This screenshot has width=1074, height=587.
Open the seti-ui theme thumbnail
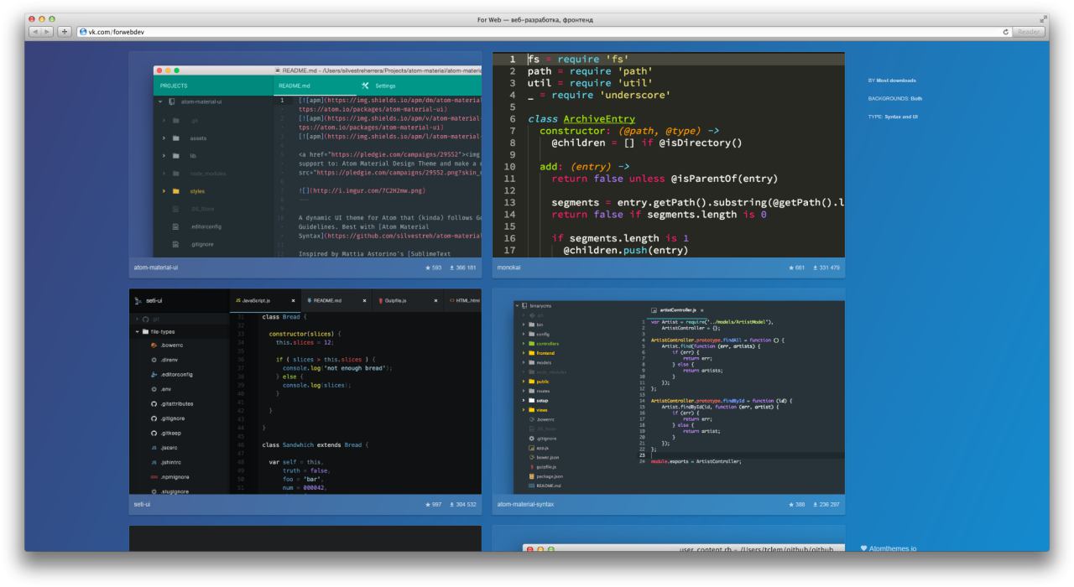coord(305,392)
